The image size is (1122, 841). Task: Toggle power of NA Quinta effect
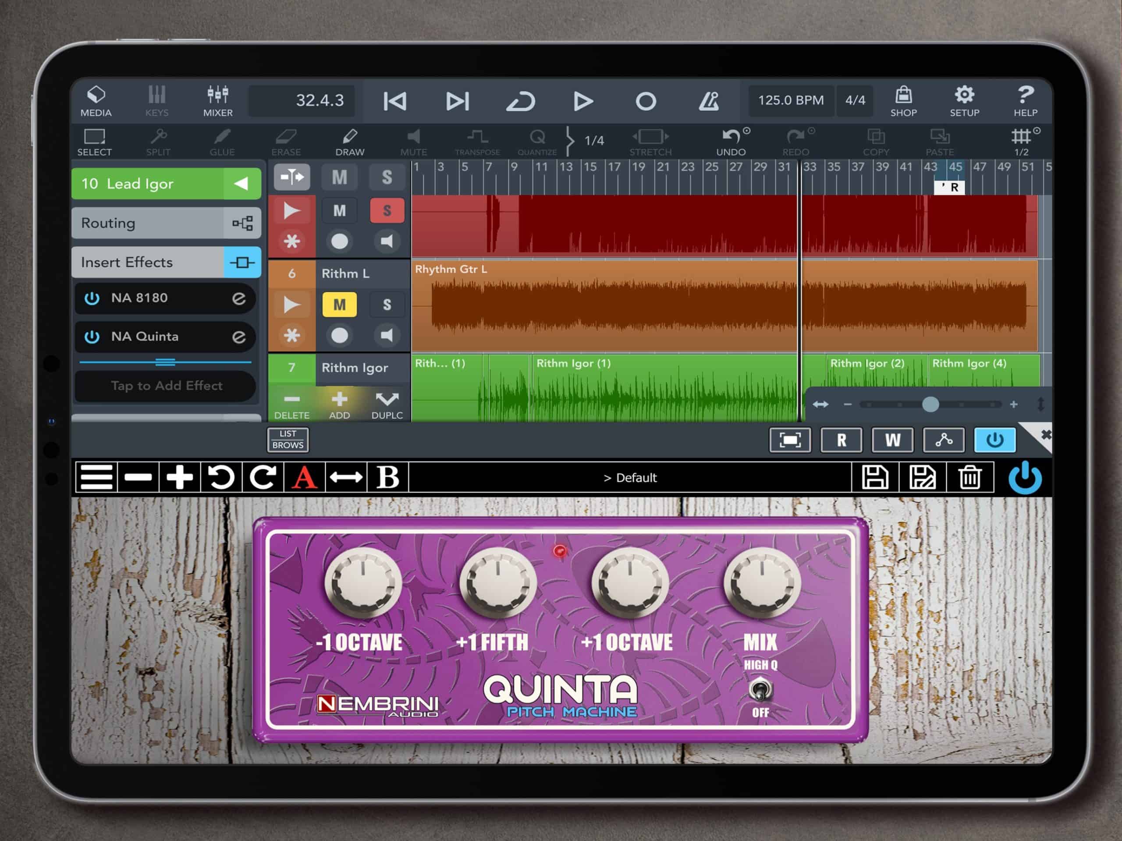(x=92, y=337)
